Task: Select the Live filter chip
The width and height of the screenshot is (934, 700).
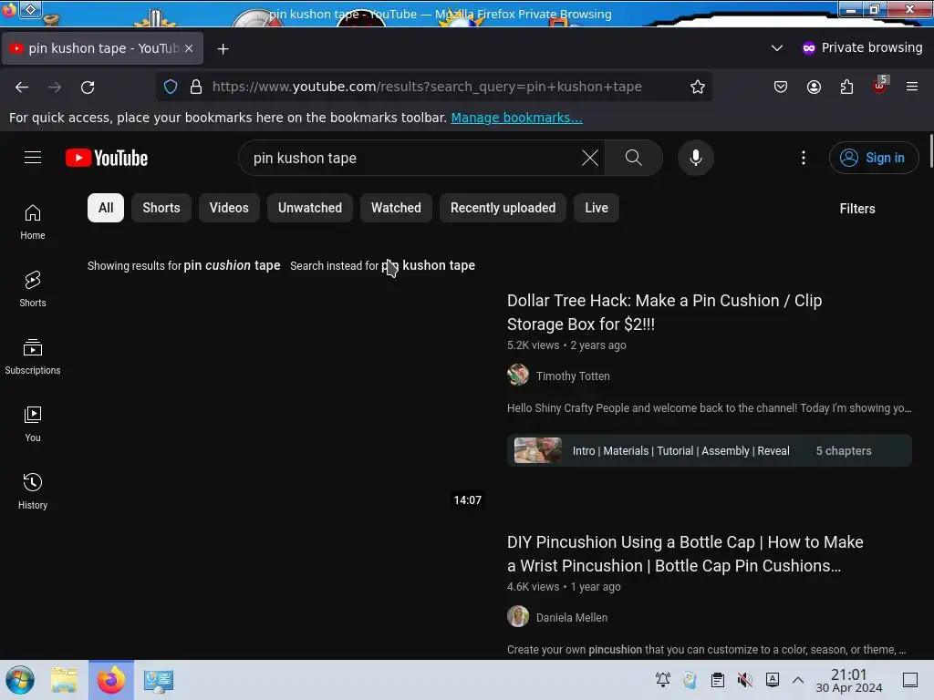Action: 597,208
